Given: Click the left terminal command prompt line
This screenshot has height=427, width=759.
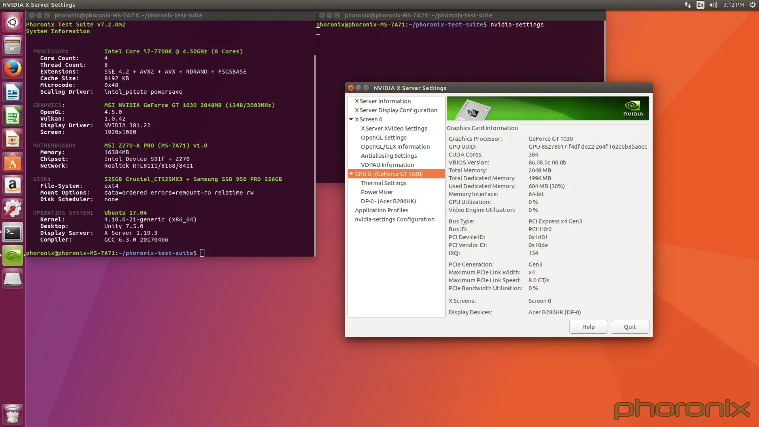Looking at the screenshot, I should 115,253.
